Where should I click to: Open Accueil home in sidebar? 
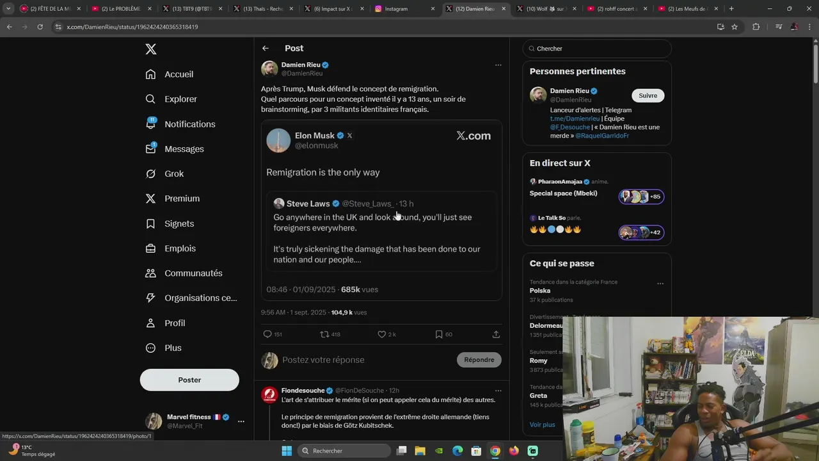click(x=170, y=74)
